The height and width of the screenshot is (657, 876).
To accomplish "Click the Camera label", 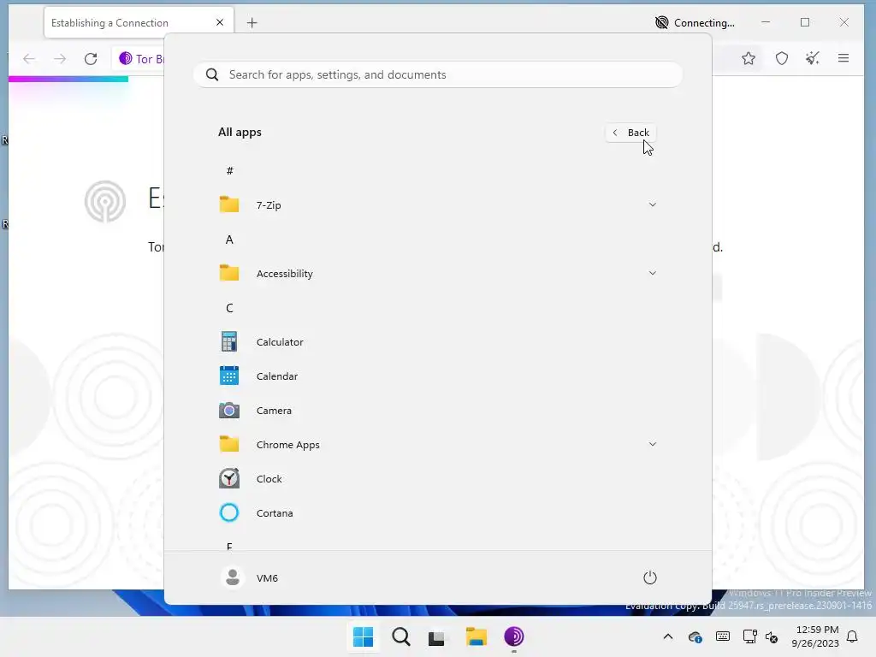I will pyautogui.click(x=274, y=411).
